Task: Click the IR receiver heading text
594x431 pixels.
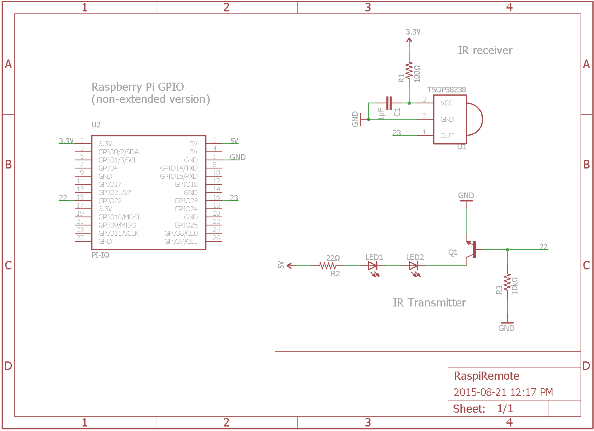Action: [x=485, y=50]
